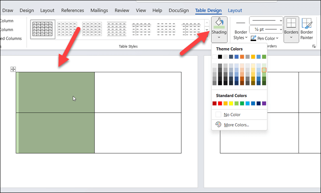
Task: Open the References tab
Action: (x=72, y=10)
